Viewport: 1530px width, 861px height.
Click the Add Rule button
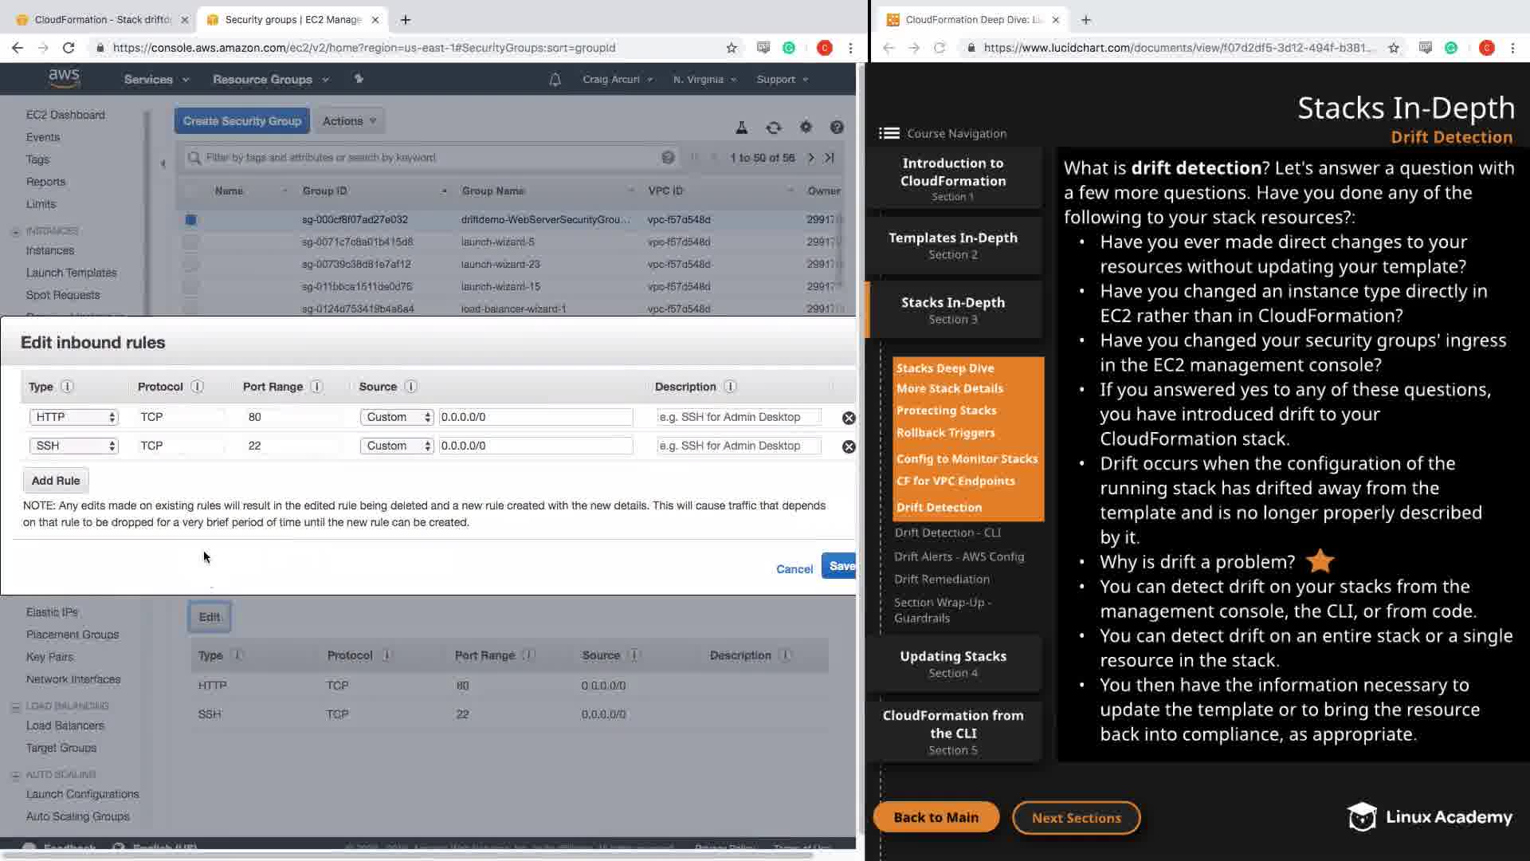click(56, 481)
